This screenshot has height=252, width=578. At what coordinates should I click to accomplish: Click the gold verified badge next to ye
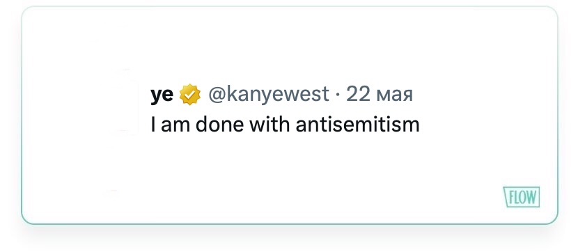pos(190,94)
